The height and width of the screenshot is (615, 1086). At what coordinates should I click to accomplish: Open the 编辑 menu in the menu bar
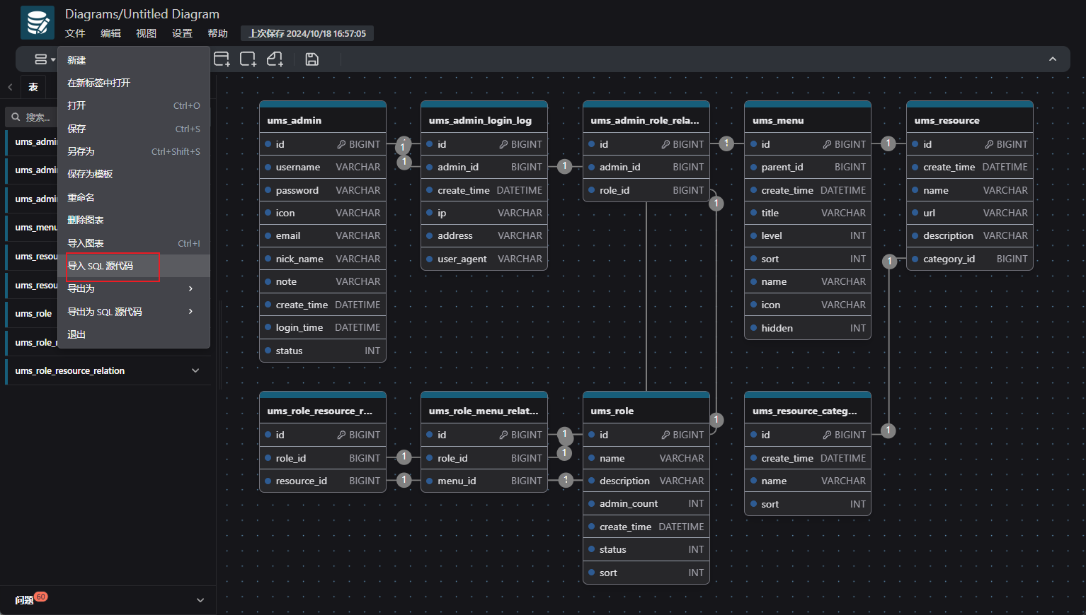click(x=110, y=33)
